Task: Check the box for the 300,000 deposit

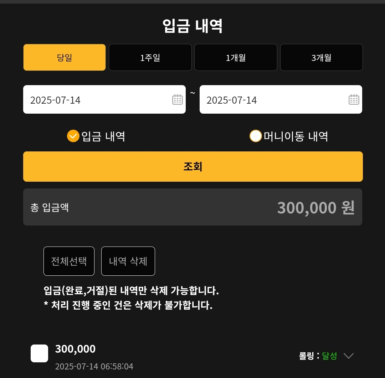Action: coord(39,353)
